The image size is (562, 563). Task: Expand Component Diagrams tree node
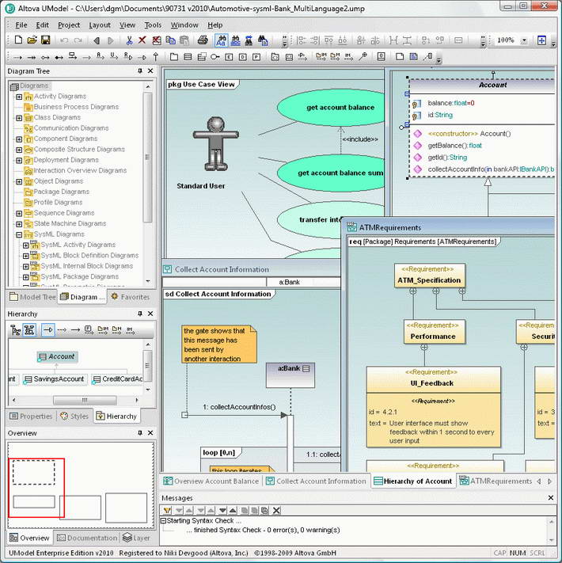[x=19, y=139]
